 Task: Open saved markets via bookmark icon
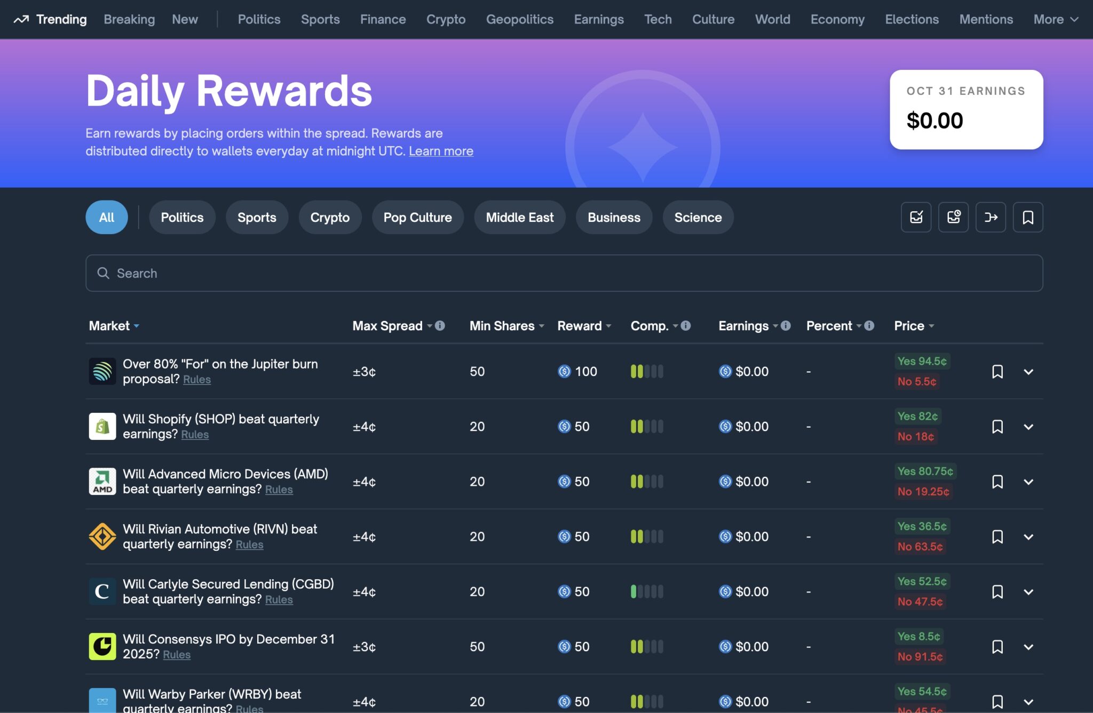(x=1028, y=217)
